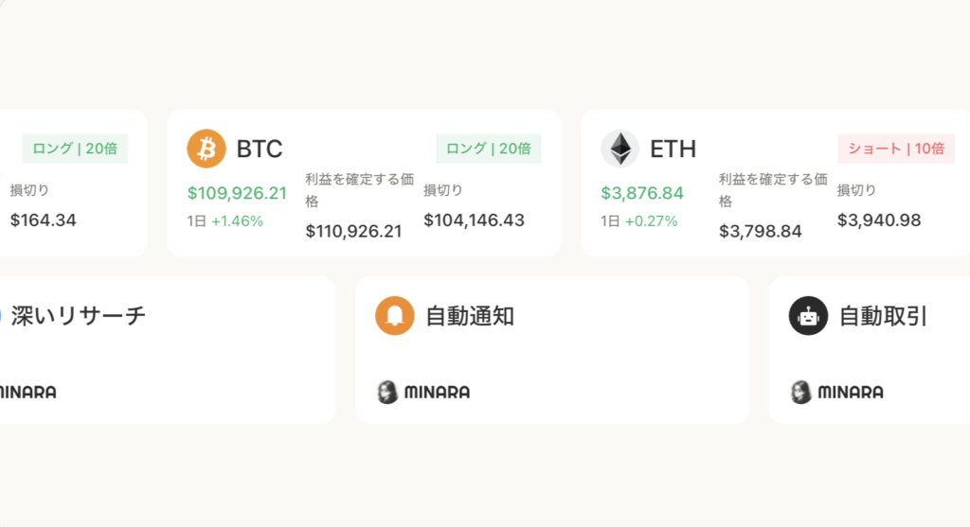The height and width of the screenshot is (527, 970).
Task: Click the black robot auto-trading icon
Action: pos(808,316)
